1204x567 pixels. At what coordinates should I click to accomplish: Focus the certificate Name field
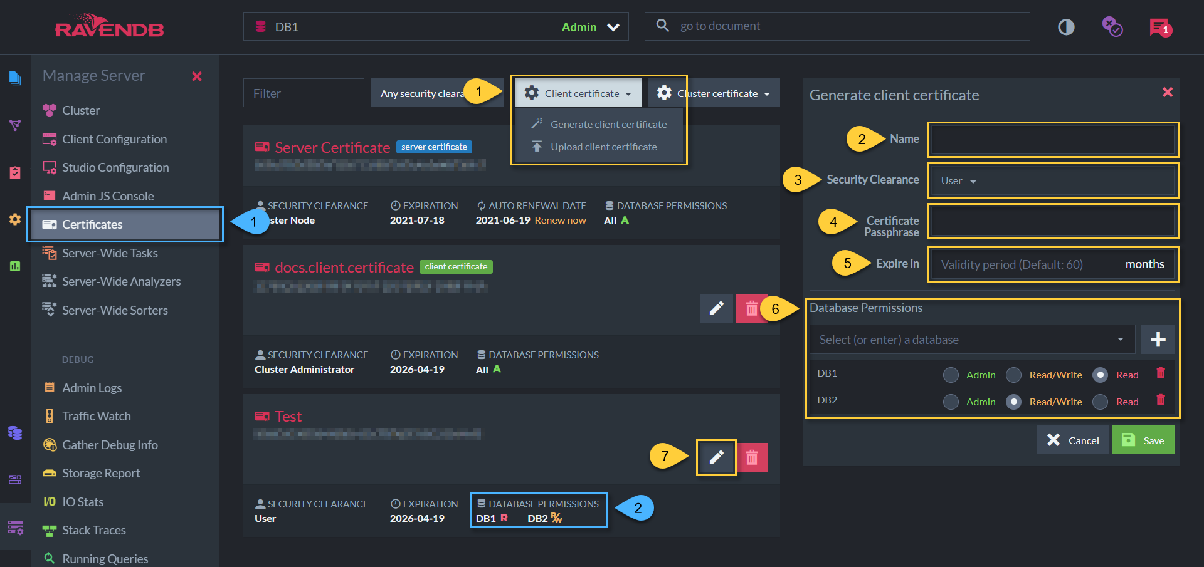coord(1052,139)
